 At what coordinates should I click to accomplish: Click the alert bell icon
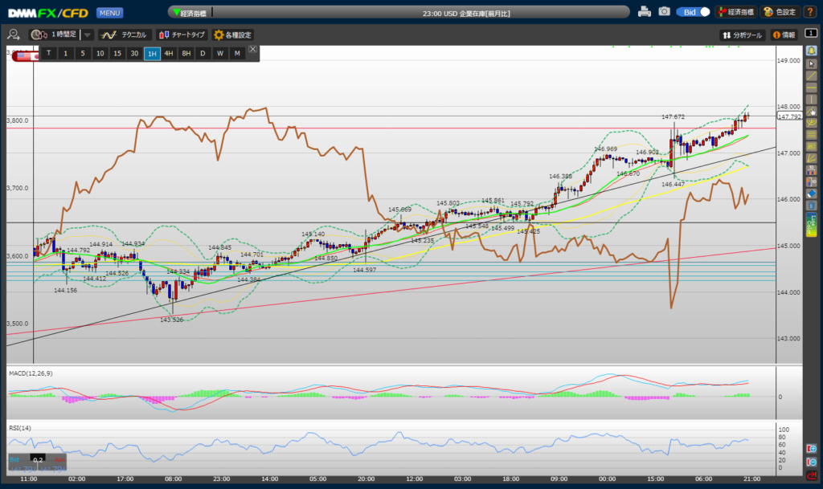coord(811,51)
